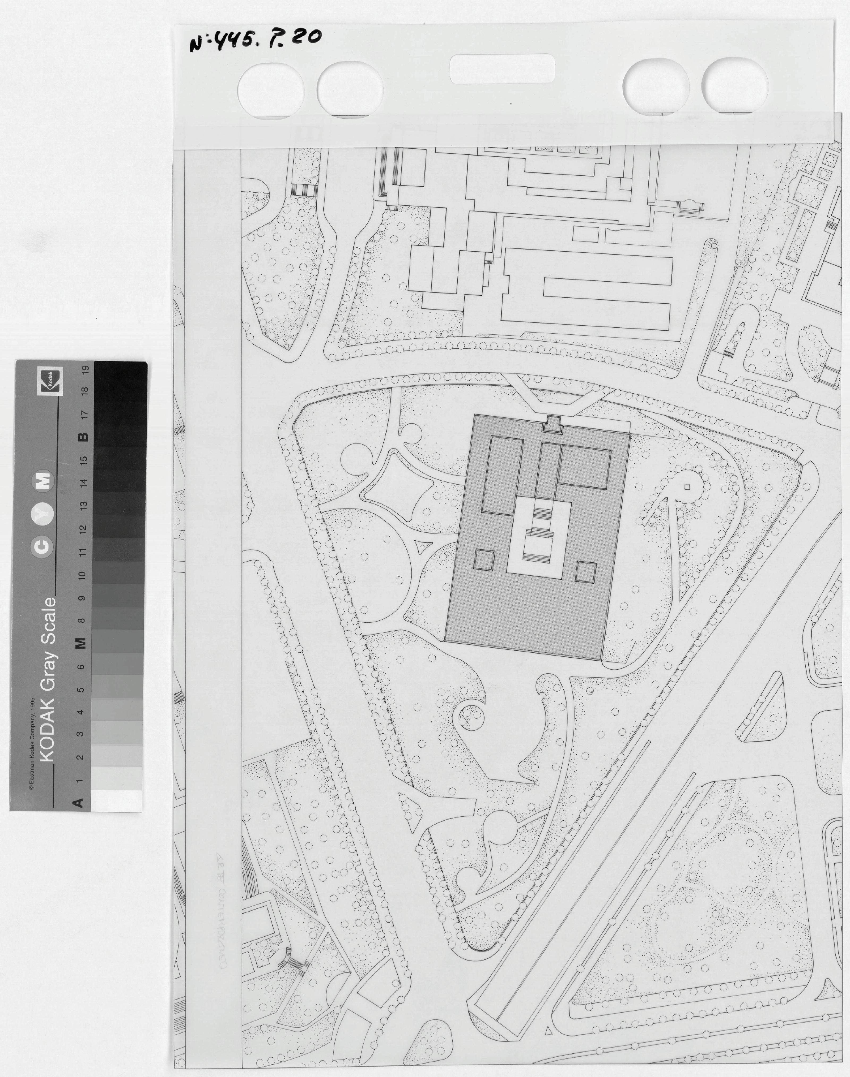Viewport: 850px width, 1077px height.
Task: Click the rounded rectangle slot at top center
Action: tap(502, 69)
